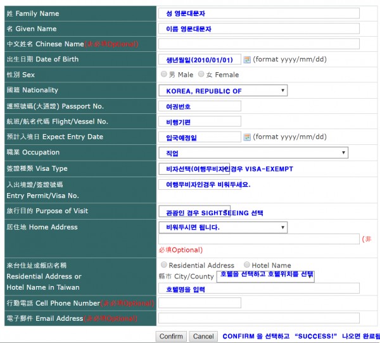Select the Male radio button

[x=164, y=74]
